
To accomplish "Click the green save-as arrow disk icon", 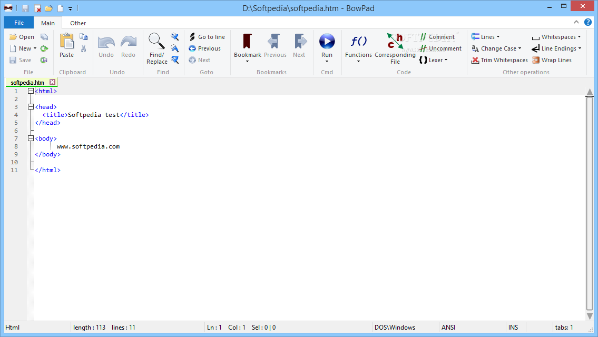I will pyautogui.click(x=44, y=60).
